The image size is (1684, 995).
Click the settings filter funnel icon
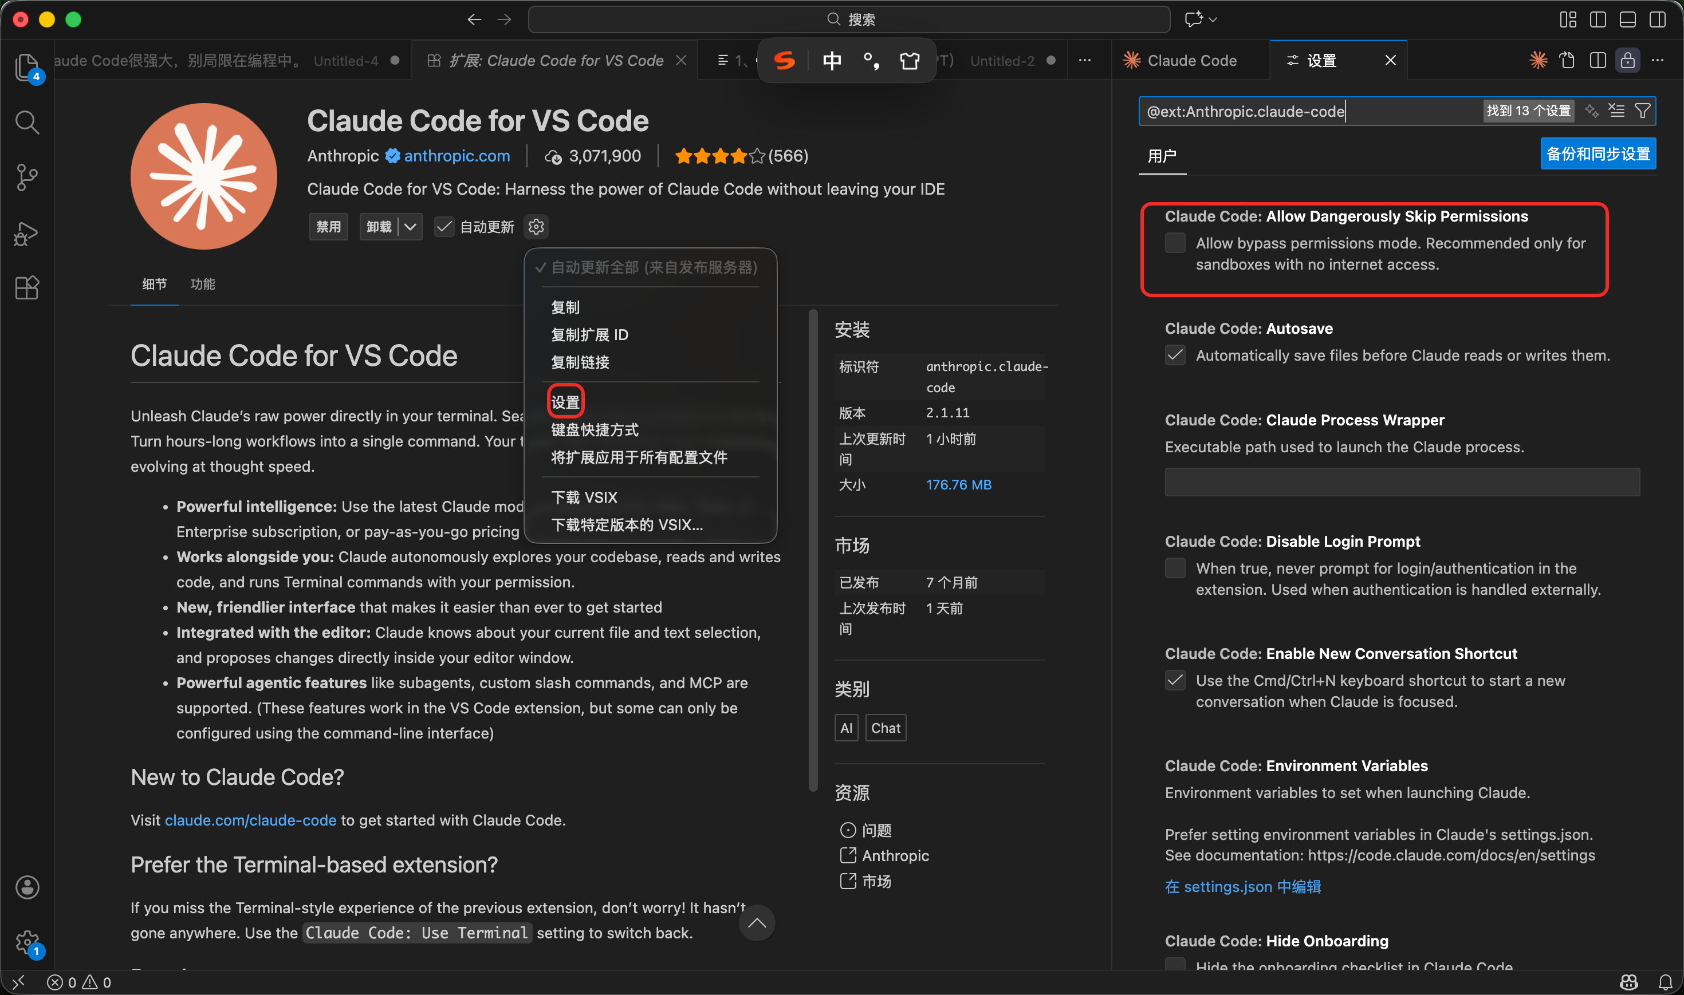pos(1642,110)
